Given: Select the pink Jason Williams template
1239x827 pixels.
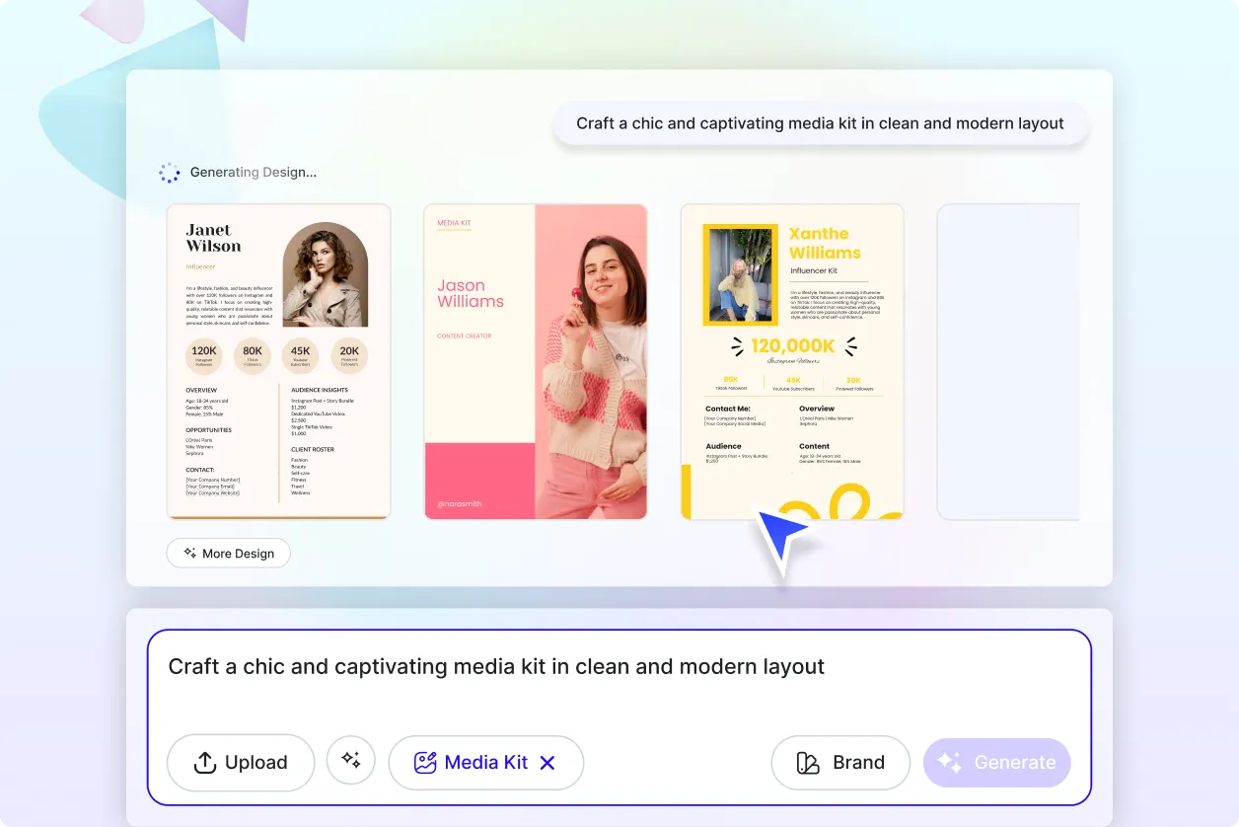Looking at the screenshot, I should point(535,361).
